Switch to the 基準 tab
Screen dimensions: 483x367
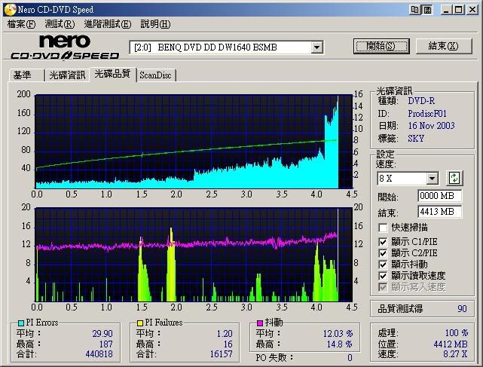click(x=26, y=75)
